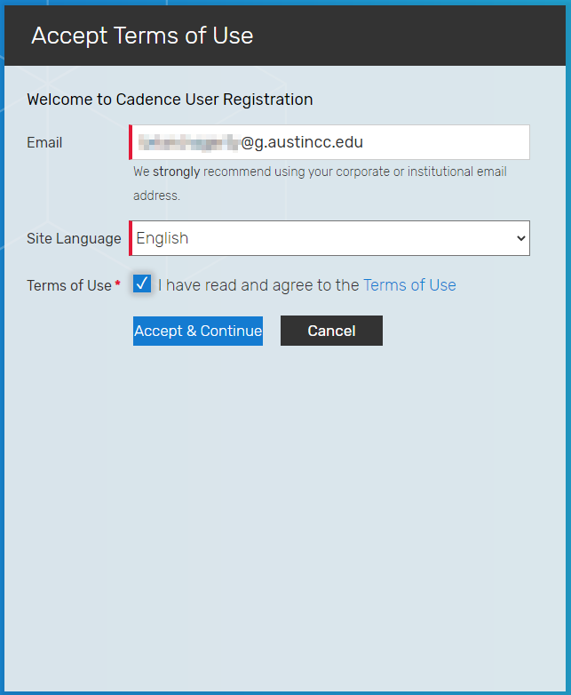
Task: Click the arrow on the Site Language selector
Action: click(x=520, y=238)
